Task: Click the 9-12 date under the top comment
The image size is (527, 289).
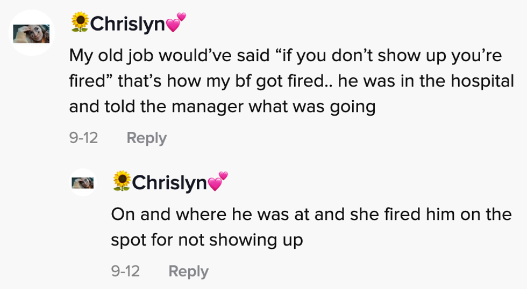Action: [83, 138]
